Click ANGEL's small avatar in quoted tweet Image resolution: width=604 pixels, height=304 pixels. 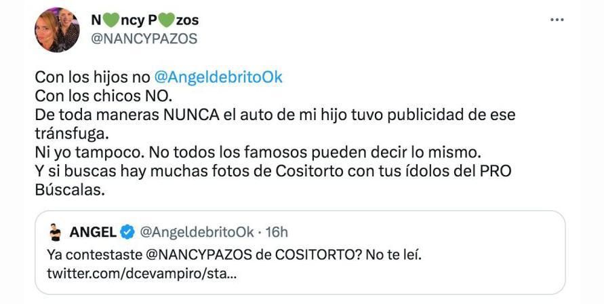click(x=56, y=232)
